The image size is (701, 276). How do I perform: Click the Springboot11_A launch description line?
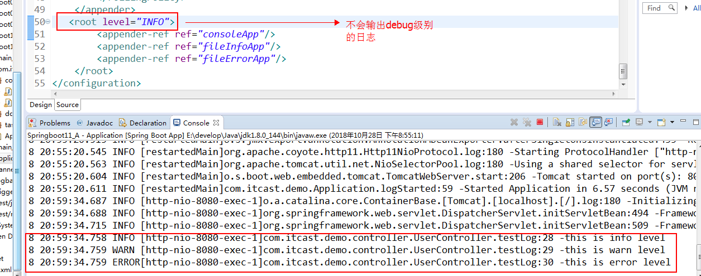coord(226,135)
